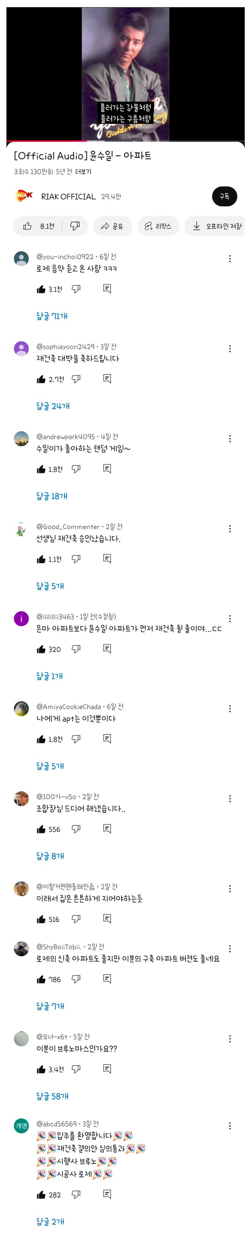251x1236 pixels.
Task: Expand 답글 58개 replies
Action: [x=53, y=1096]
